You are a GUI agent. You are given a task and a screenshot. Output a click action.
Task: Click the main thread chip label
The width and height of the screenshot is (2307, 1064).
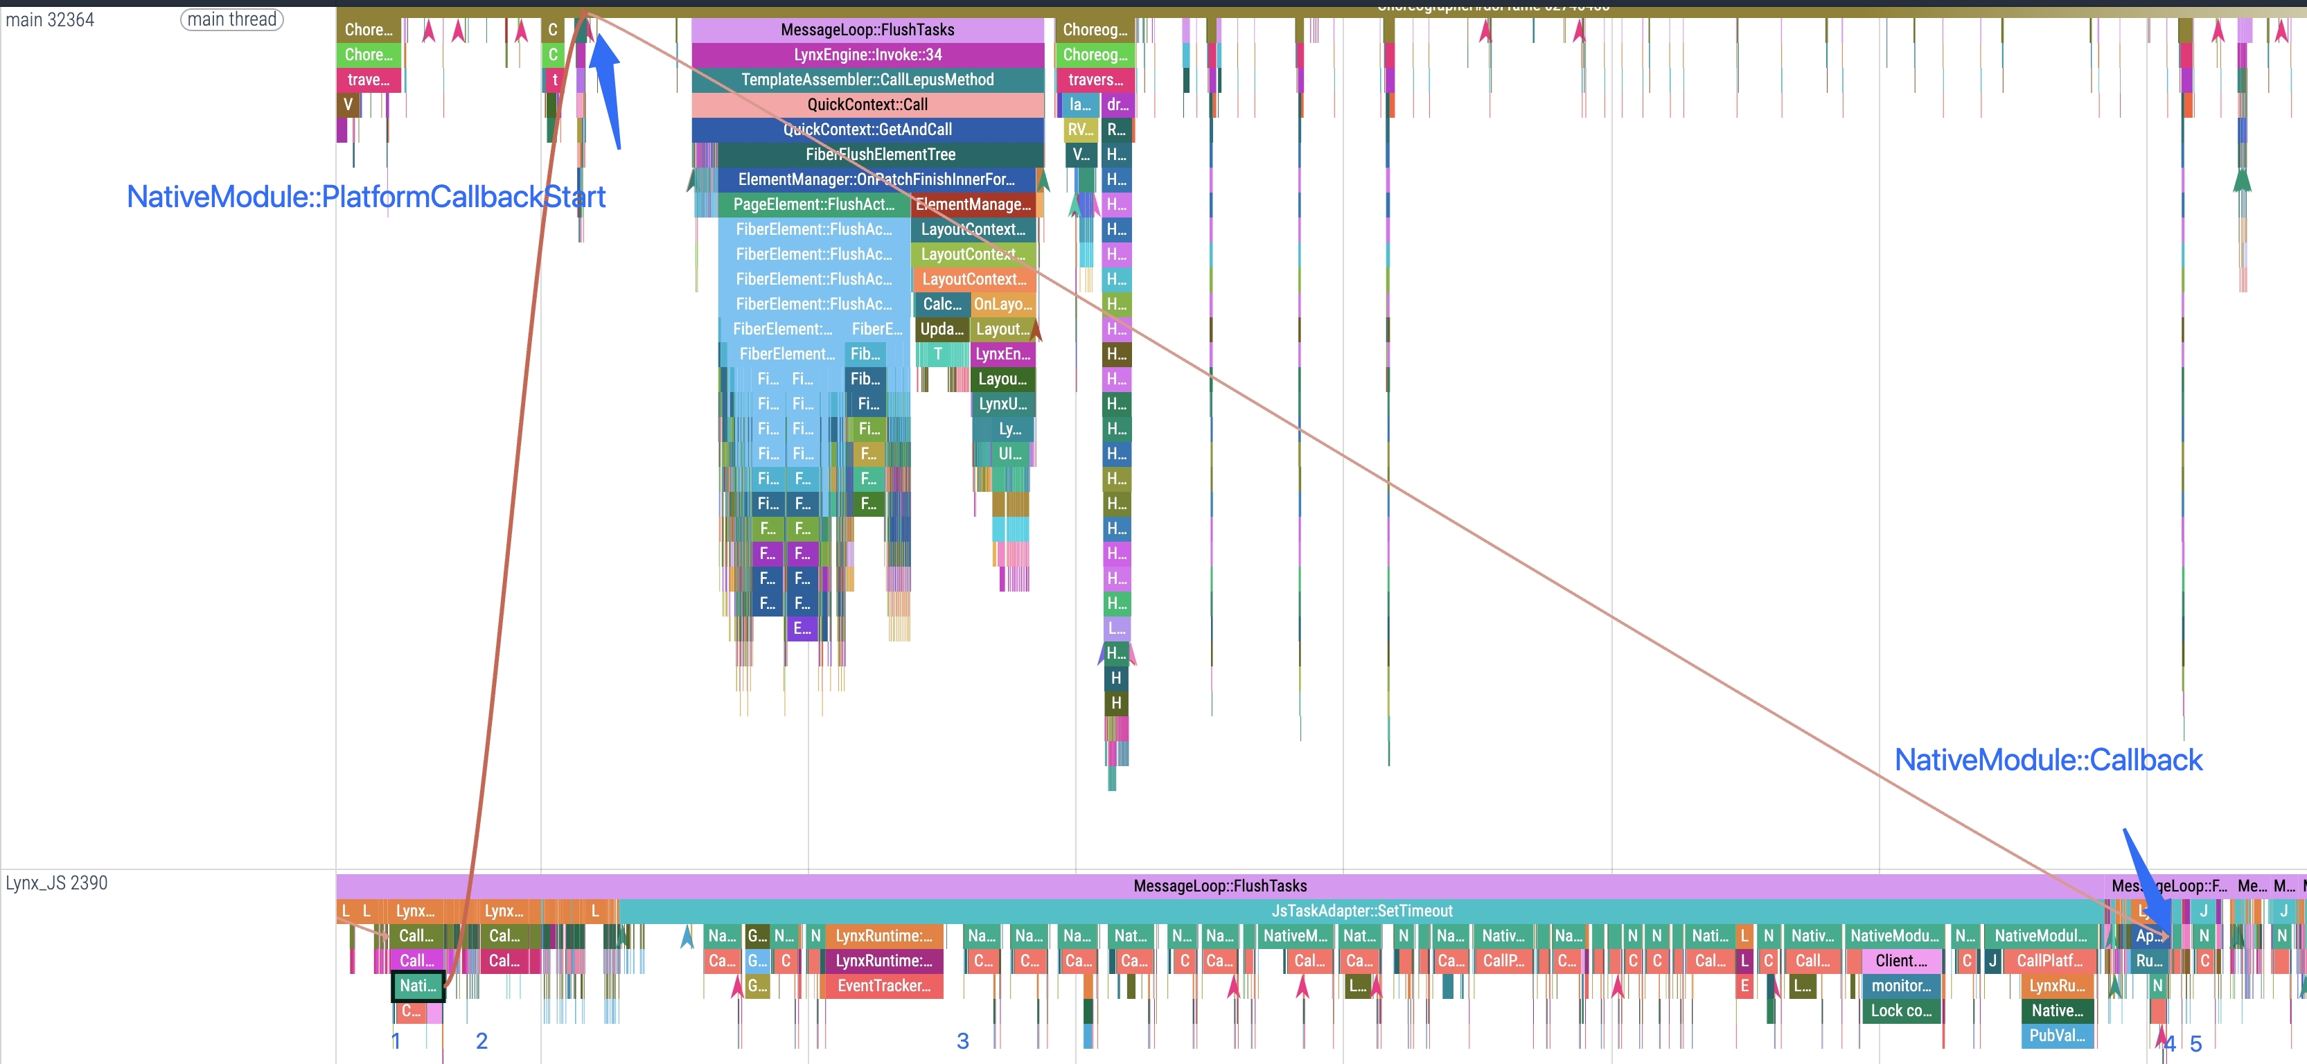(x=232, y=19)
